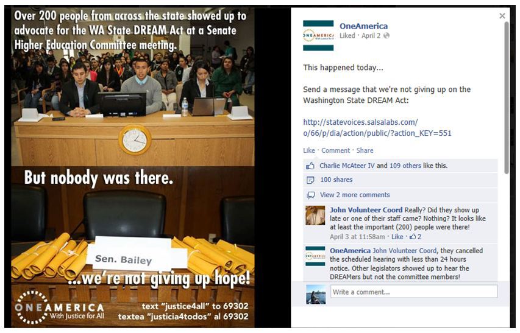Click the thumbs-up icon beside Charlie McAteer IV
This screenshot has height=333, width=520.
(x=310, y=166)
